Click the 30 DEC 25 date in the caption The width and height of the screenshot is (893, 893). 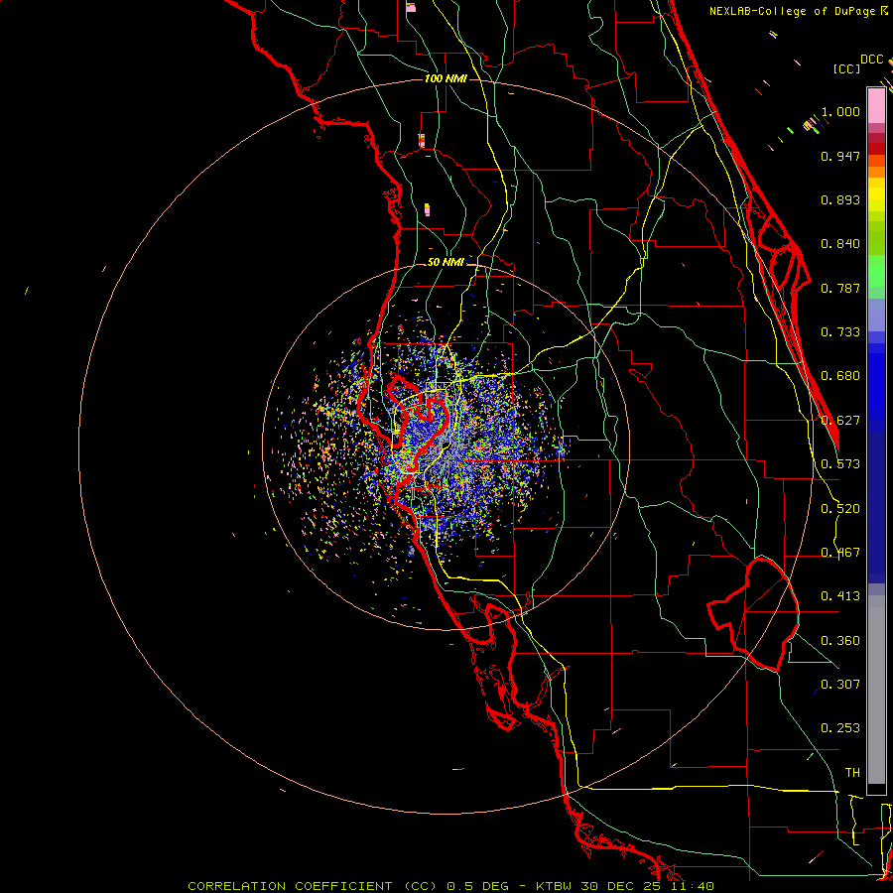coord(619,886)
